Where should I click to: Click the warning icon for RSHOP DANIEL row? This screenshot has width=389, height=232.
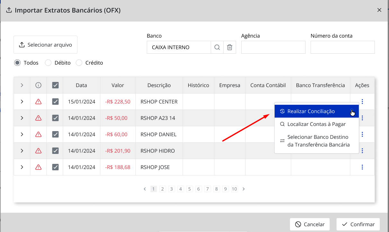click(39, 134)
